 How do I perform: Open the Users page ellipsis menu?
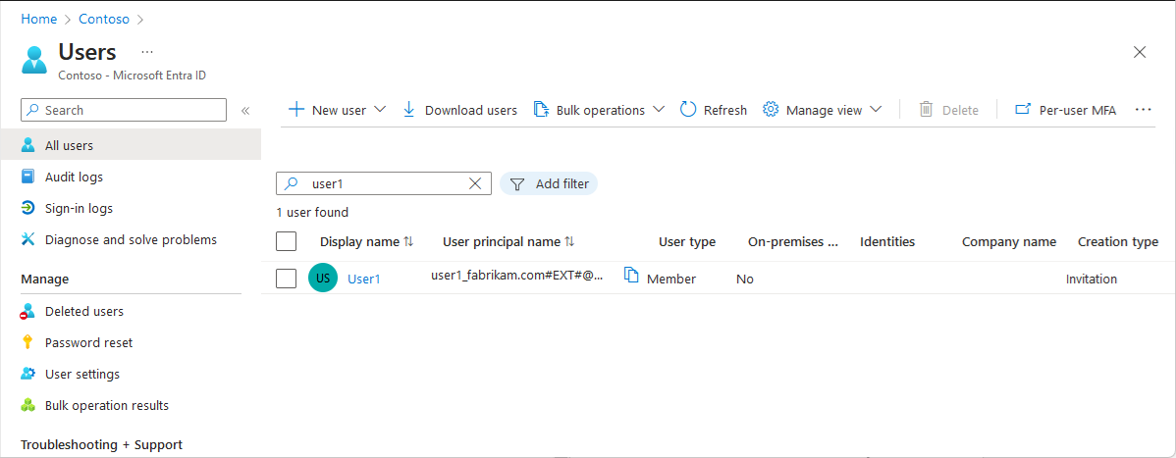147,51
